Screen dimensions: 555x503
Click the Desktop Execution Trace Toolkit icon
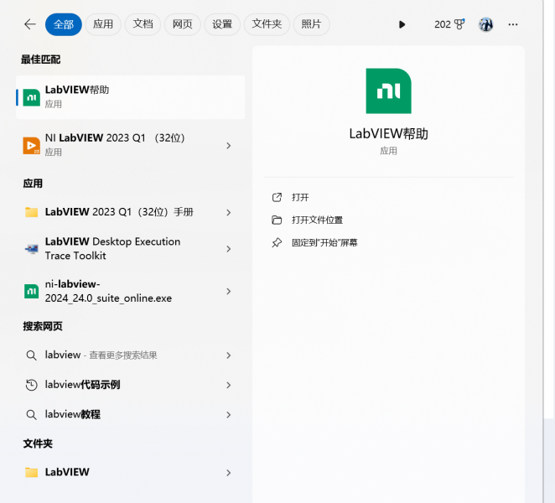[x=32, y=248]
